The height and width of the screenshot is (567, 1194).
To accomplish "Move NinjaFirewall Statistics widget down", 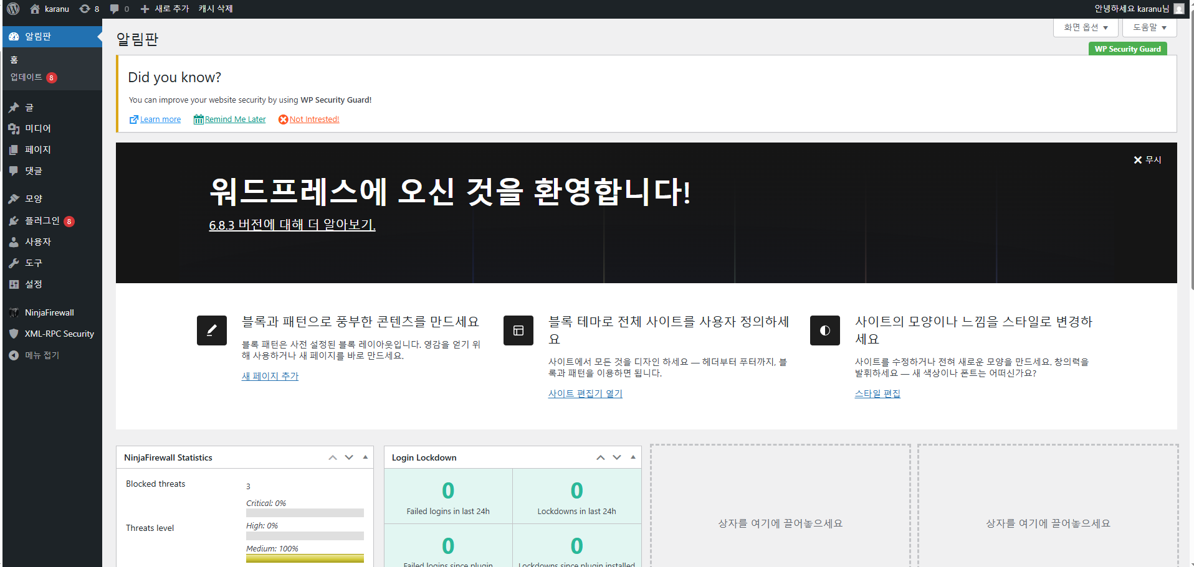I will click(x=349, y=457).
